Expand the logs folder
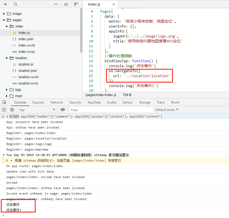Screen dimensions: 229x218 click(x=7, y=90)
